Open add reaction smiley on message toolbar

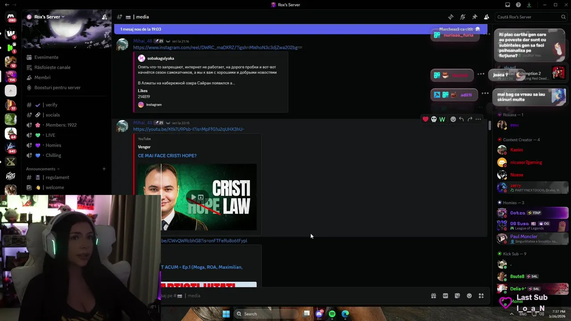pyautogui.click(x=453, y=119)
